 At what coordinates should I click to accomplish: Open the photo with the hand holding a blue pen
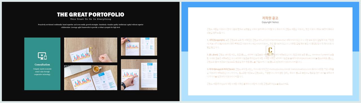pos(139,47)
